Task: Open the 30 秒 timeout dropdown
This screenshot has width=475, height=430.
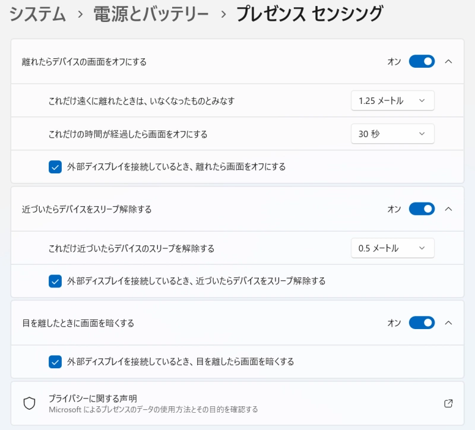Action: [392, 134]
